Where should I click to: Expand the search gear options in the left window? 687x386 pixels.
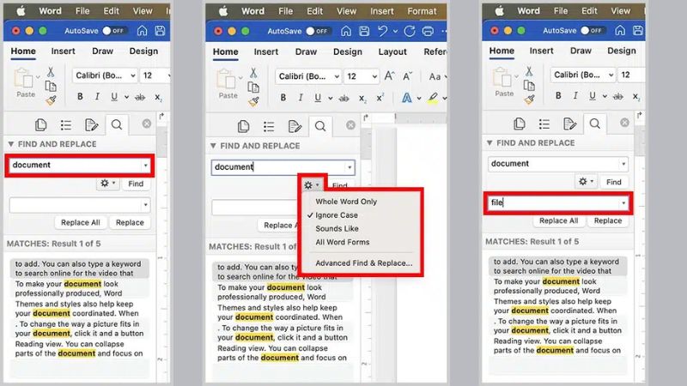click(x=107, y=183)
